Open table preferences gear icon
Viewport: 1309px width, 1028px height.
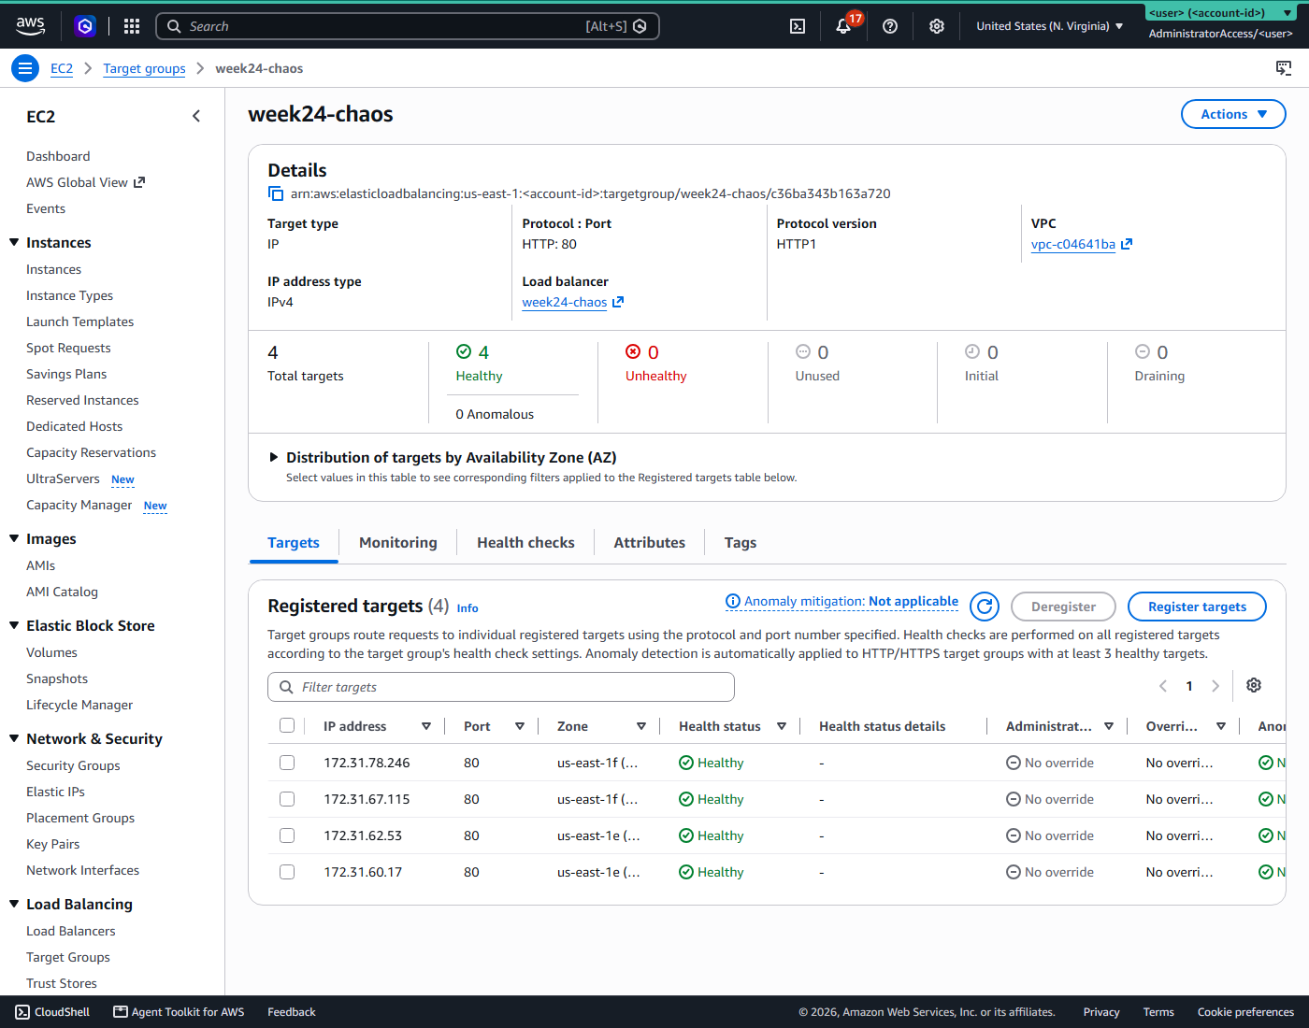[x=1254, y=685]
